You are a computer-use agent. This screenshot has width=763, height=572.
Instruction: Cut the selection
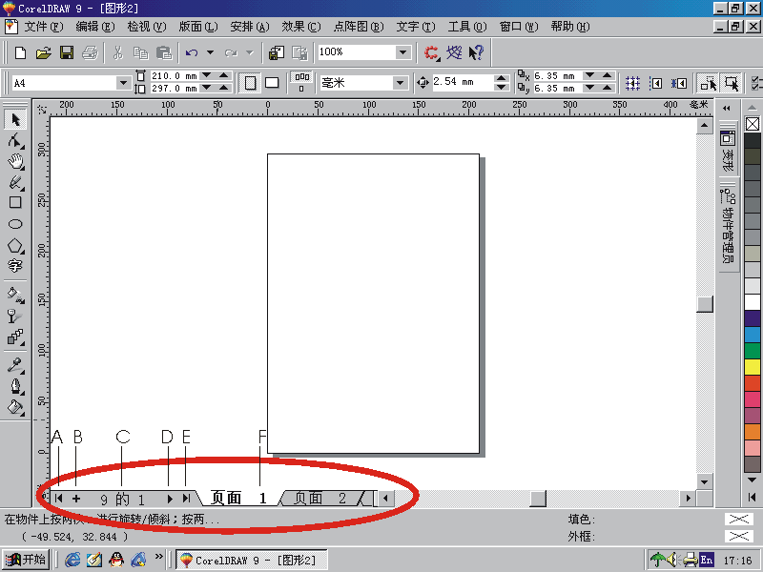(x=117, y=52)
